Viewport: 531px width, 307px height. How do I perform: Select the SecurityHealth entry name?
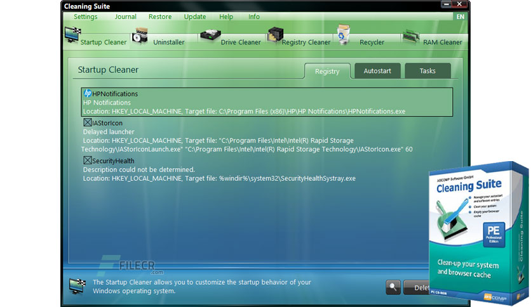[x=113, y=161]
